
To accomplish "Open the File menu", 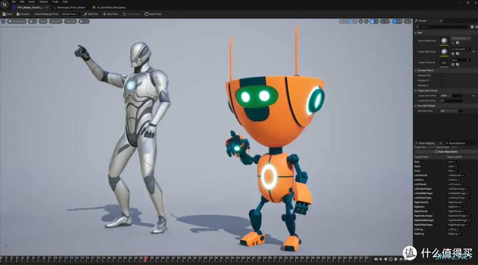I will (14, 2).
